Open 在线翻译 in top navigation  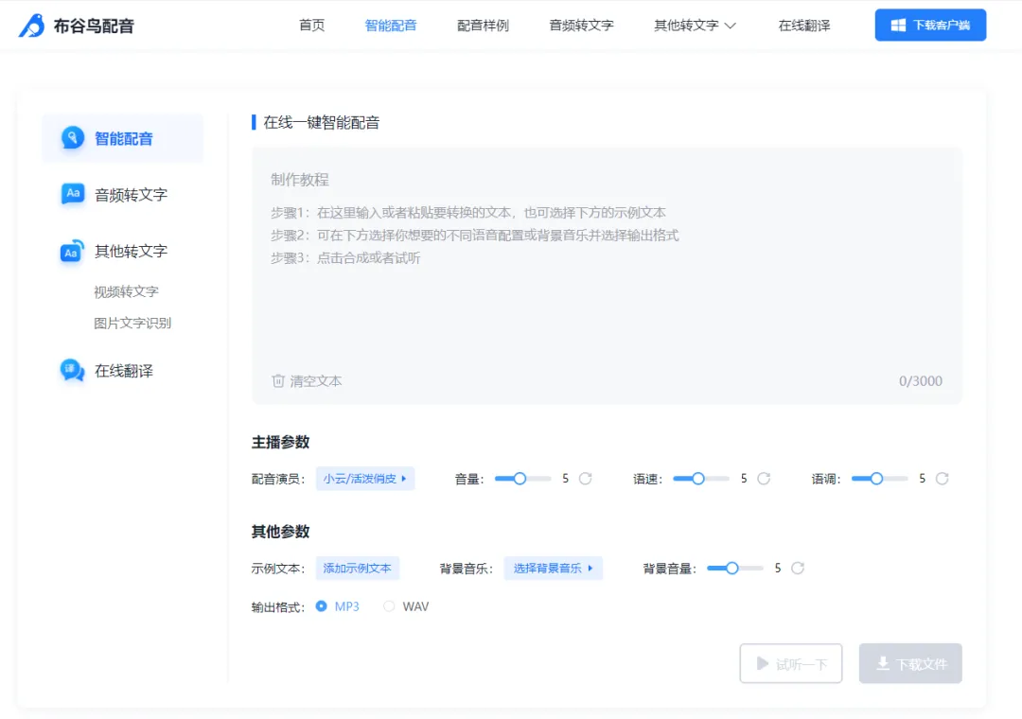pos(804,26)
